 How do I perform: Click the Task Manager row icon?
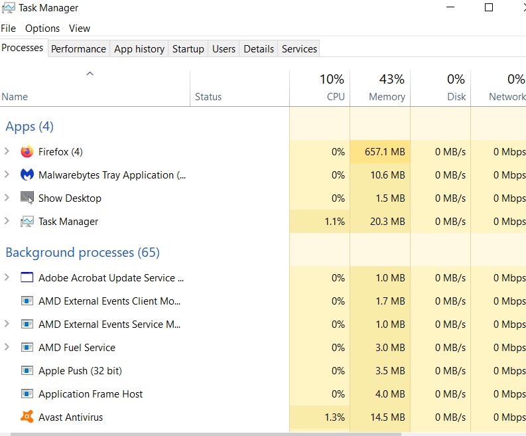click(27, 222)
